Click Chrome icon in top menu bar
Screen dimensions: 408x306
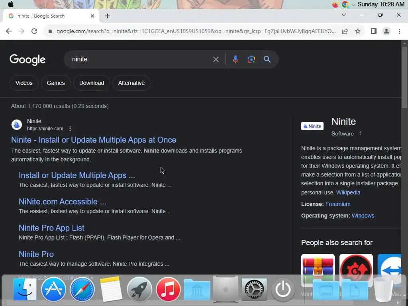coord(345,4)
